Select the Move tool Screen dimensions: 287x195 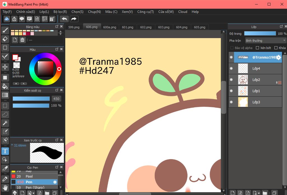coord(5,67)
